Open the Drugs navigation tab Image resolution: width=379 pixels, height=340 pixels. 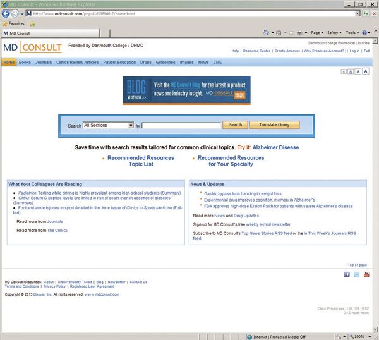click(146, 62)
